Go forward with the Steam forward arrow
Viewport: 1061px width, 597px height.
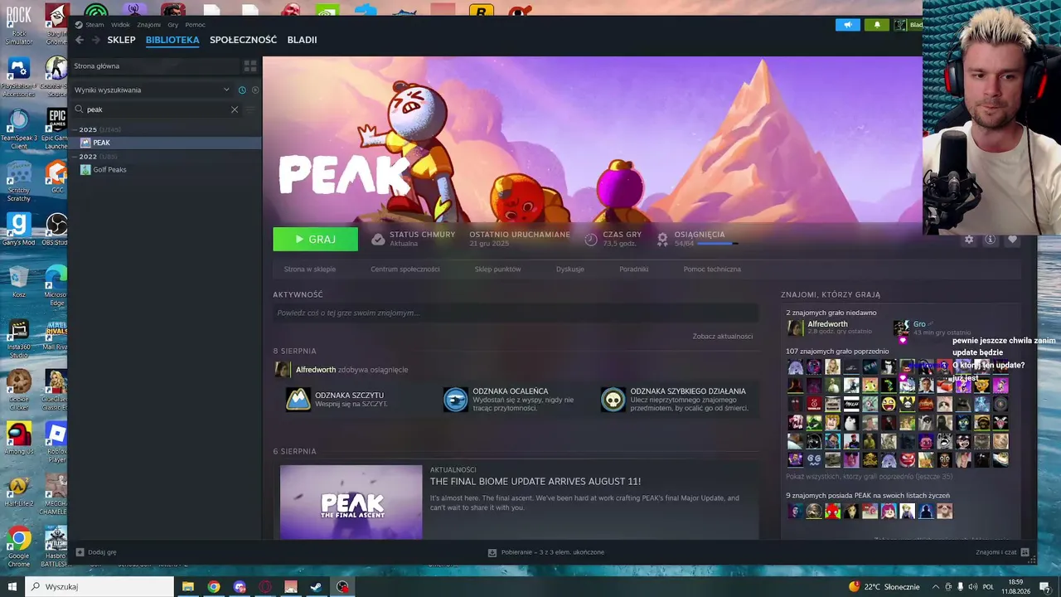(96, 40)
